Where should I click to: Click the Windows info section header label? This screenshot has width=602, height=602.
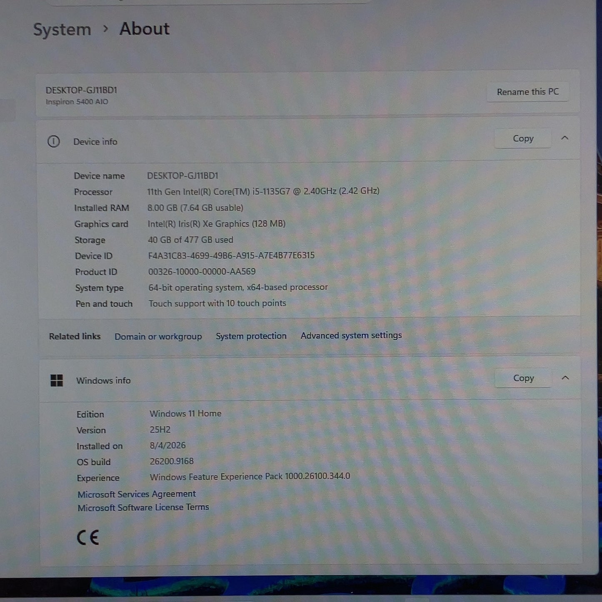point(103,380)
